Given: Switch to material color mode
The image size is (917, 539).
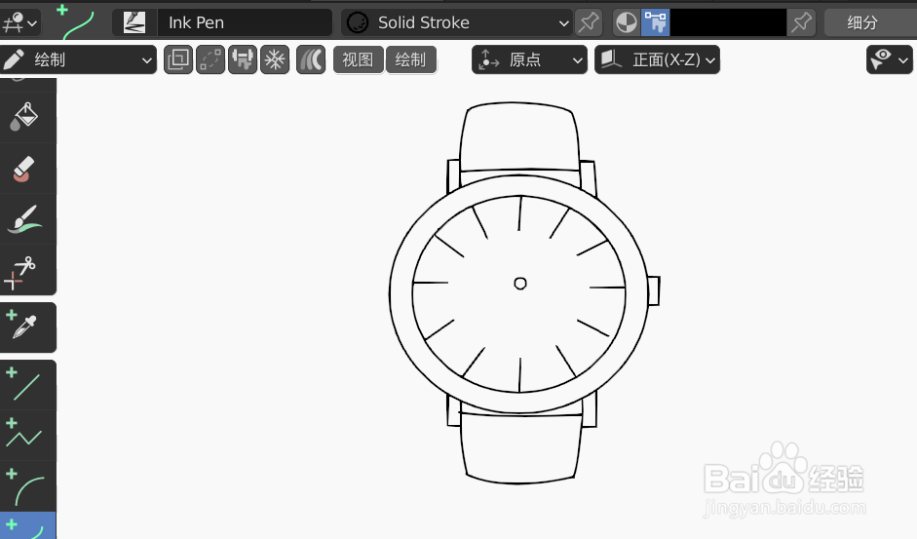Looking at the screenshot, I should click(x=627, y=22).
